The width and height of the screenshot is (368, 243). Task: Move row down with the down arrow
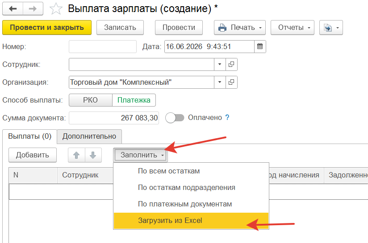[93, 155]
